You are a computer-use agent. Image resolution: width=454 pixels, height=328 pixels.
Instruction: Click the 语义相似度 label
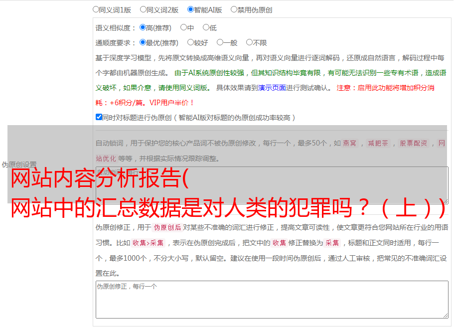pos(116,28)
